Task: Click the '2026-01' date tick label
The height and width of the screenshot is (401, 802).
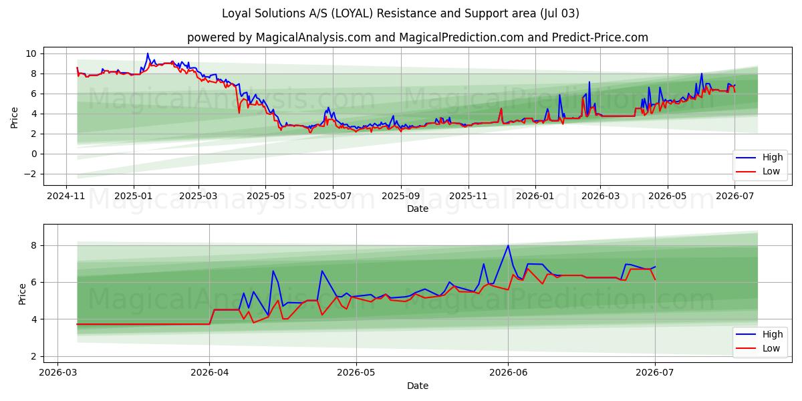Action: pos(535,196)
